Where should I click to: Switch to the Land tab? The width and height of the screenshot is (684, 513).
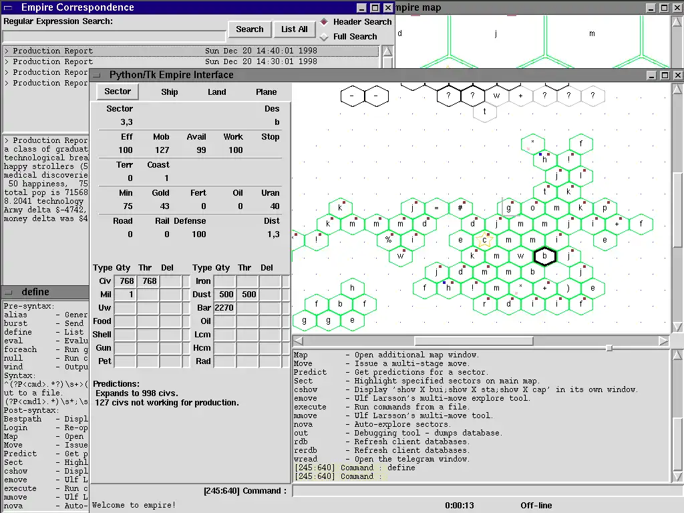click(217, 92)
